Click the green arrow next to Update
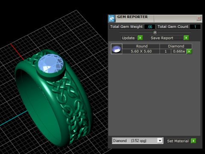The image size is (205, 154). 140,38
